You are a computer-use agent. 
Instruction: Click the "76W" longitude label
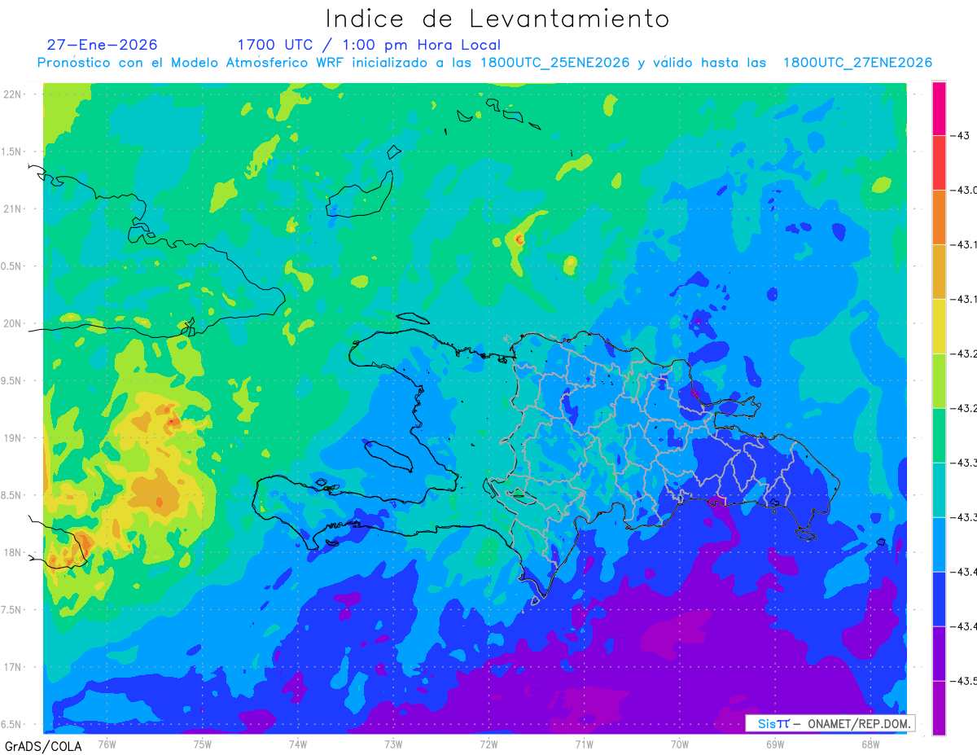tap(107, 744)
